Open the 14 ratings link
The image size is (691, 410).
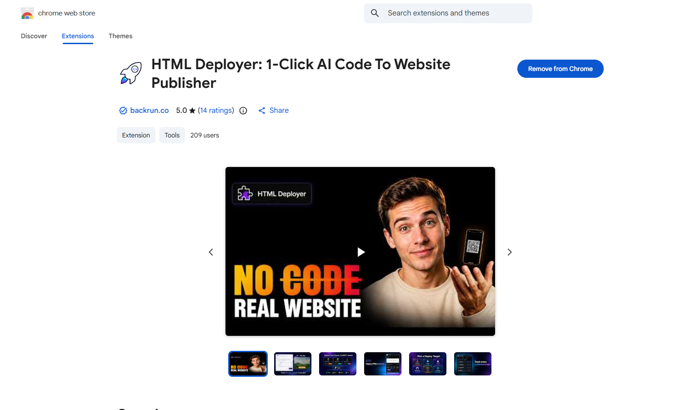click(x=216, y=111)
